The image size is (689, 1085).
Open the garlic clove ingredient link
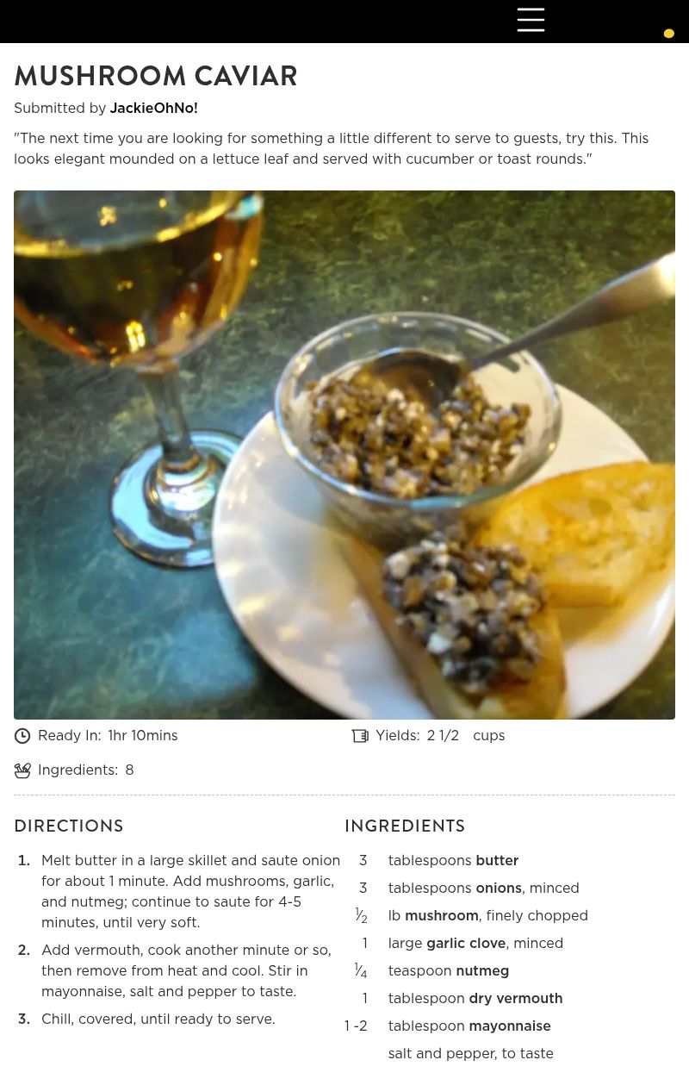click(x=466, y=944)
